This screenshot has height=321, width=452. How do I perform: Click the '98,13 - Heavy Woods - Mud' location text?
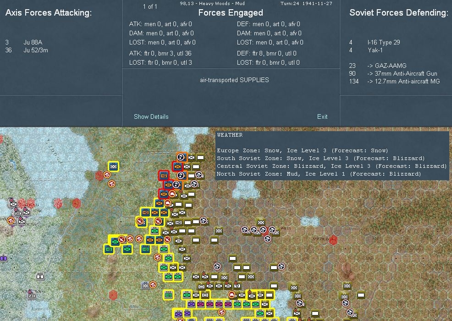212,4
